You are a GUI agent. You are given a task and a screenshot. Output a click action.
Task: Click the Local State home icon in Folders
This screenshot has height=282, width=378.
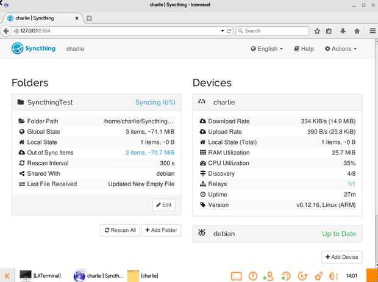22,142
